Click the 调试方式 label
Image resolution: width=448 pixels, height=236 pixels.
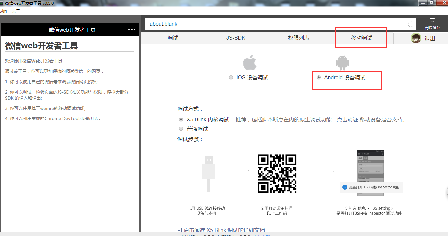(x=190, y=109)
